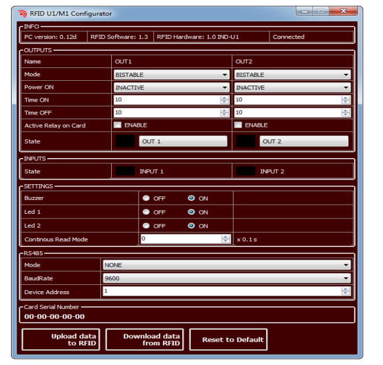Select ON radio for Led 2
Viewport: 383px width, 365px height.
tap(191, 226)
